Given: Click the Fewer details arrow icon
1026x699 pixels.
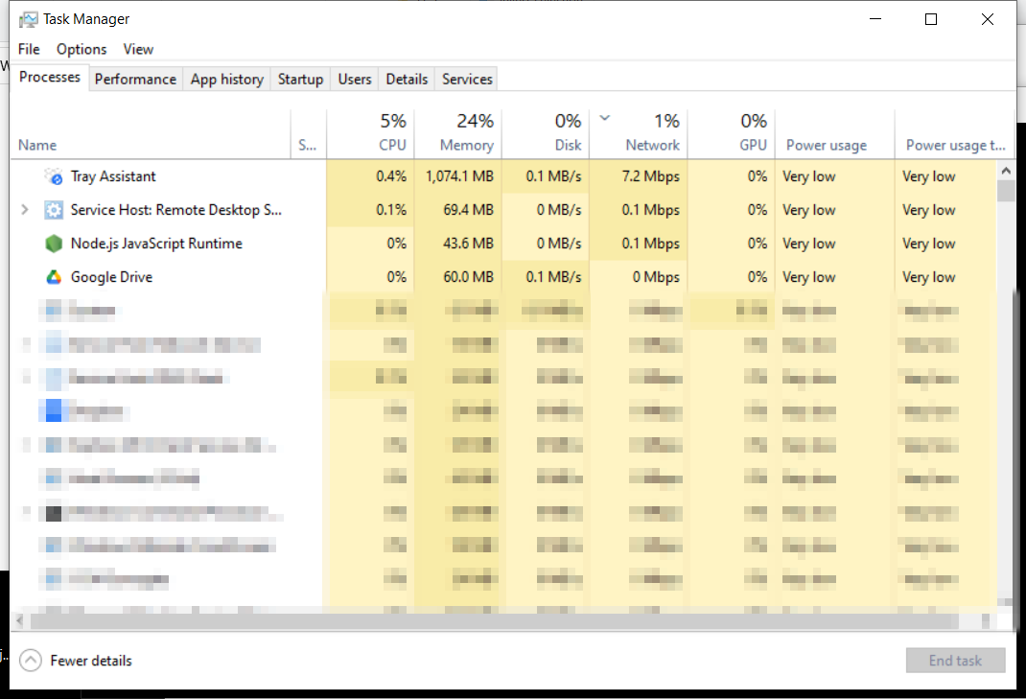Looking at the screenshot, I should click(30, 661).
